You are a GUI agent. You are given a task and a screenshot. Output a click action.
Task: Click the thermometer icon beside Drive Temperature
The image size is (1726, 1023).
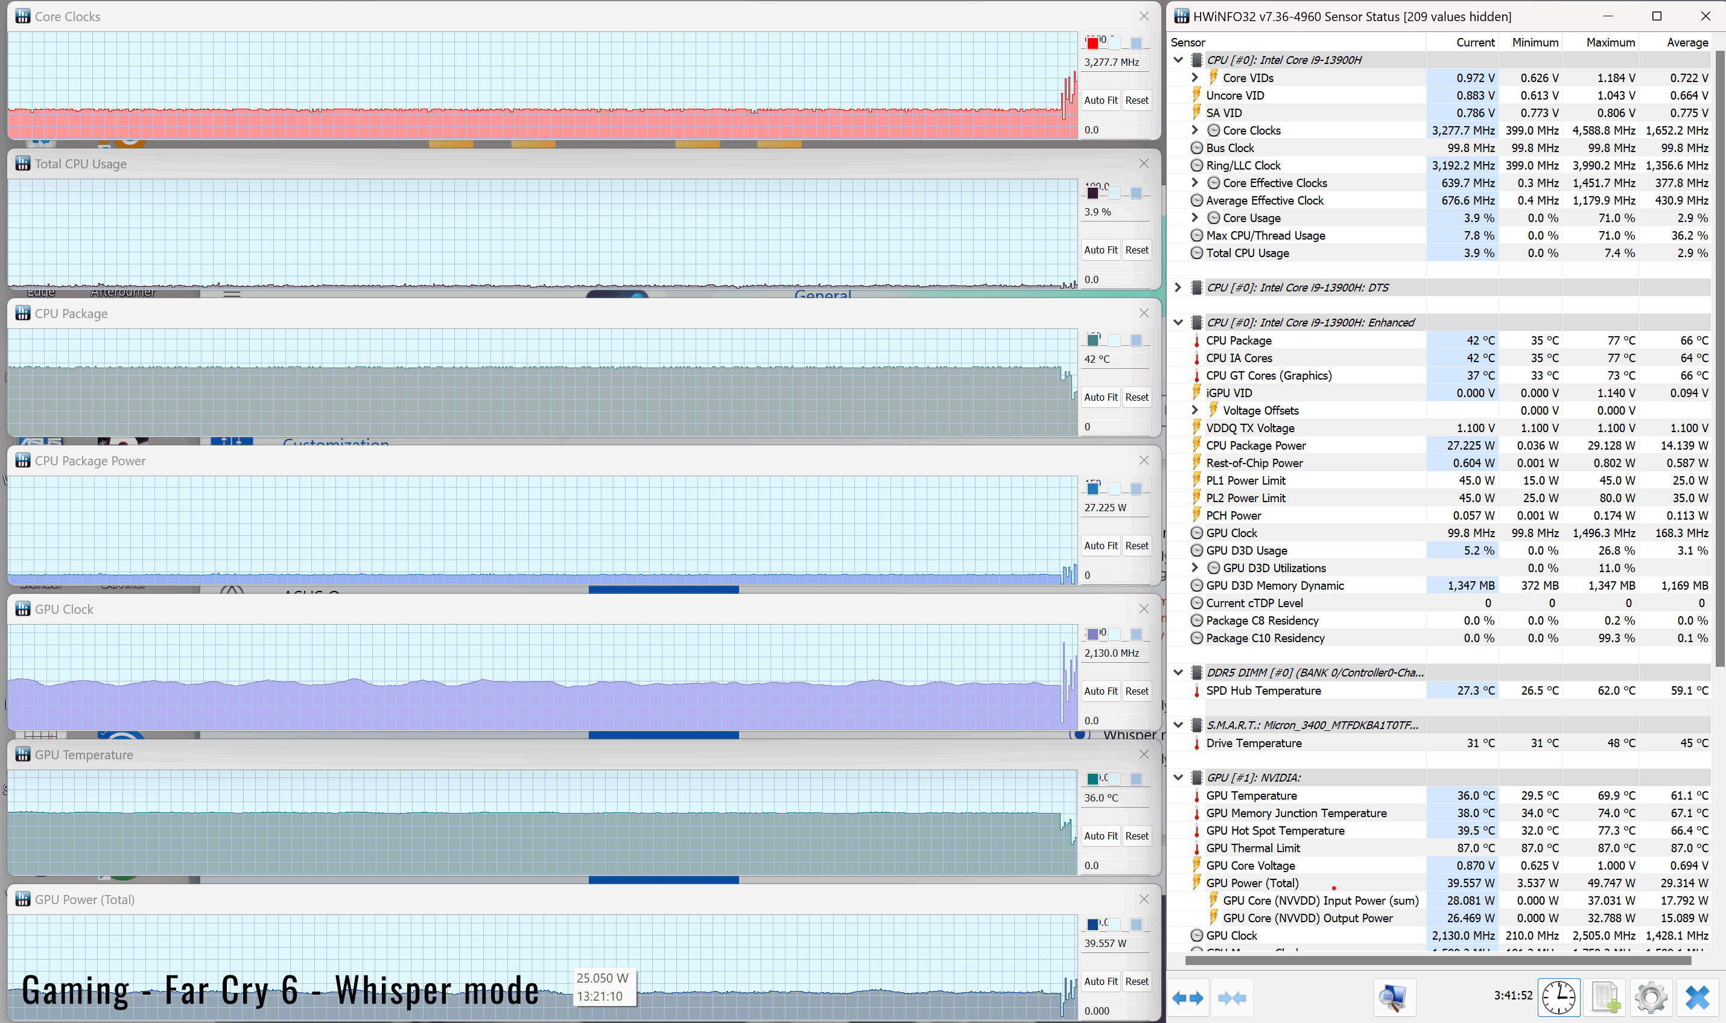tap(1197, 743)
